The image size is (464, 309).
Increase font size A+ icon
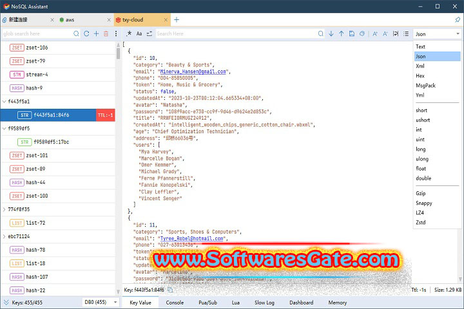(x=375, y=33)
